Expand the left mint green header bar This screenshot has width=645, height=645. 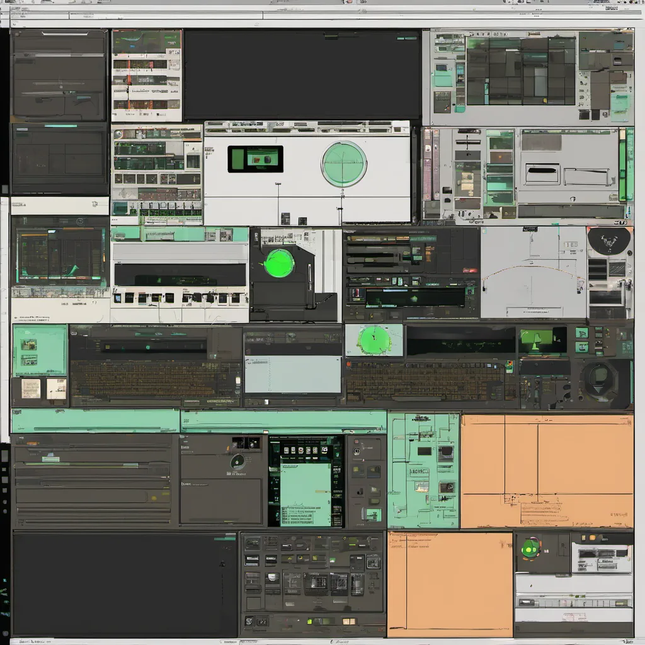click(95, 421)
